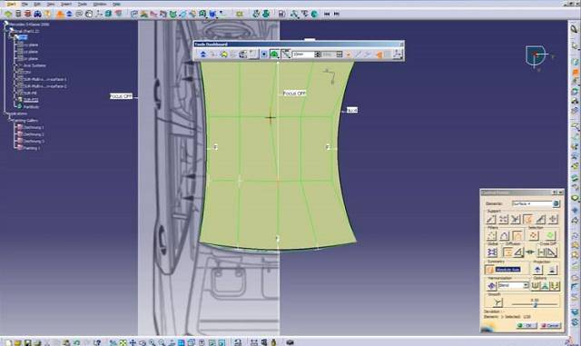Click the Save icon in bottom toolbar
581x346 pixels.
point(27,342)
